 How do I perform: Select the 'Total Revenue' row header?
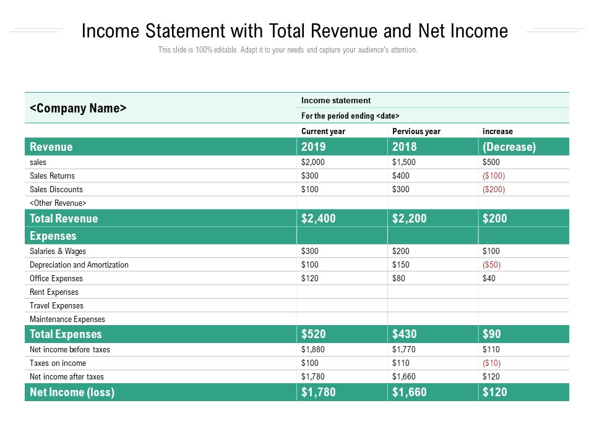64,218
